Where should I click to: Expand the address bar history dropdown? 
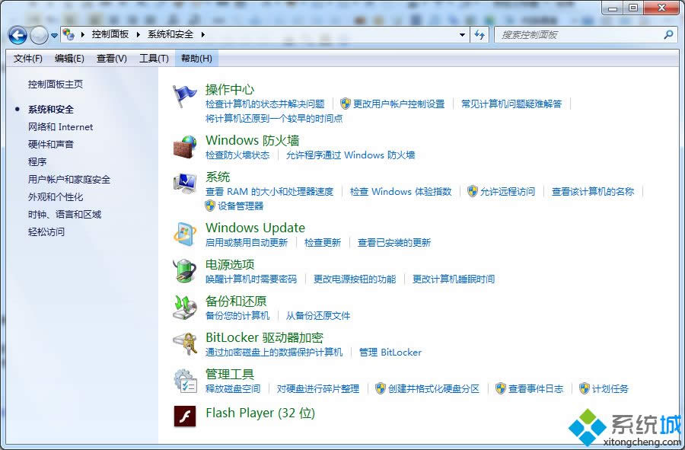(462, 34)
